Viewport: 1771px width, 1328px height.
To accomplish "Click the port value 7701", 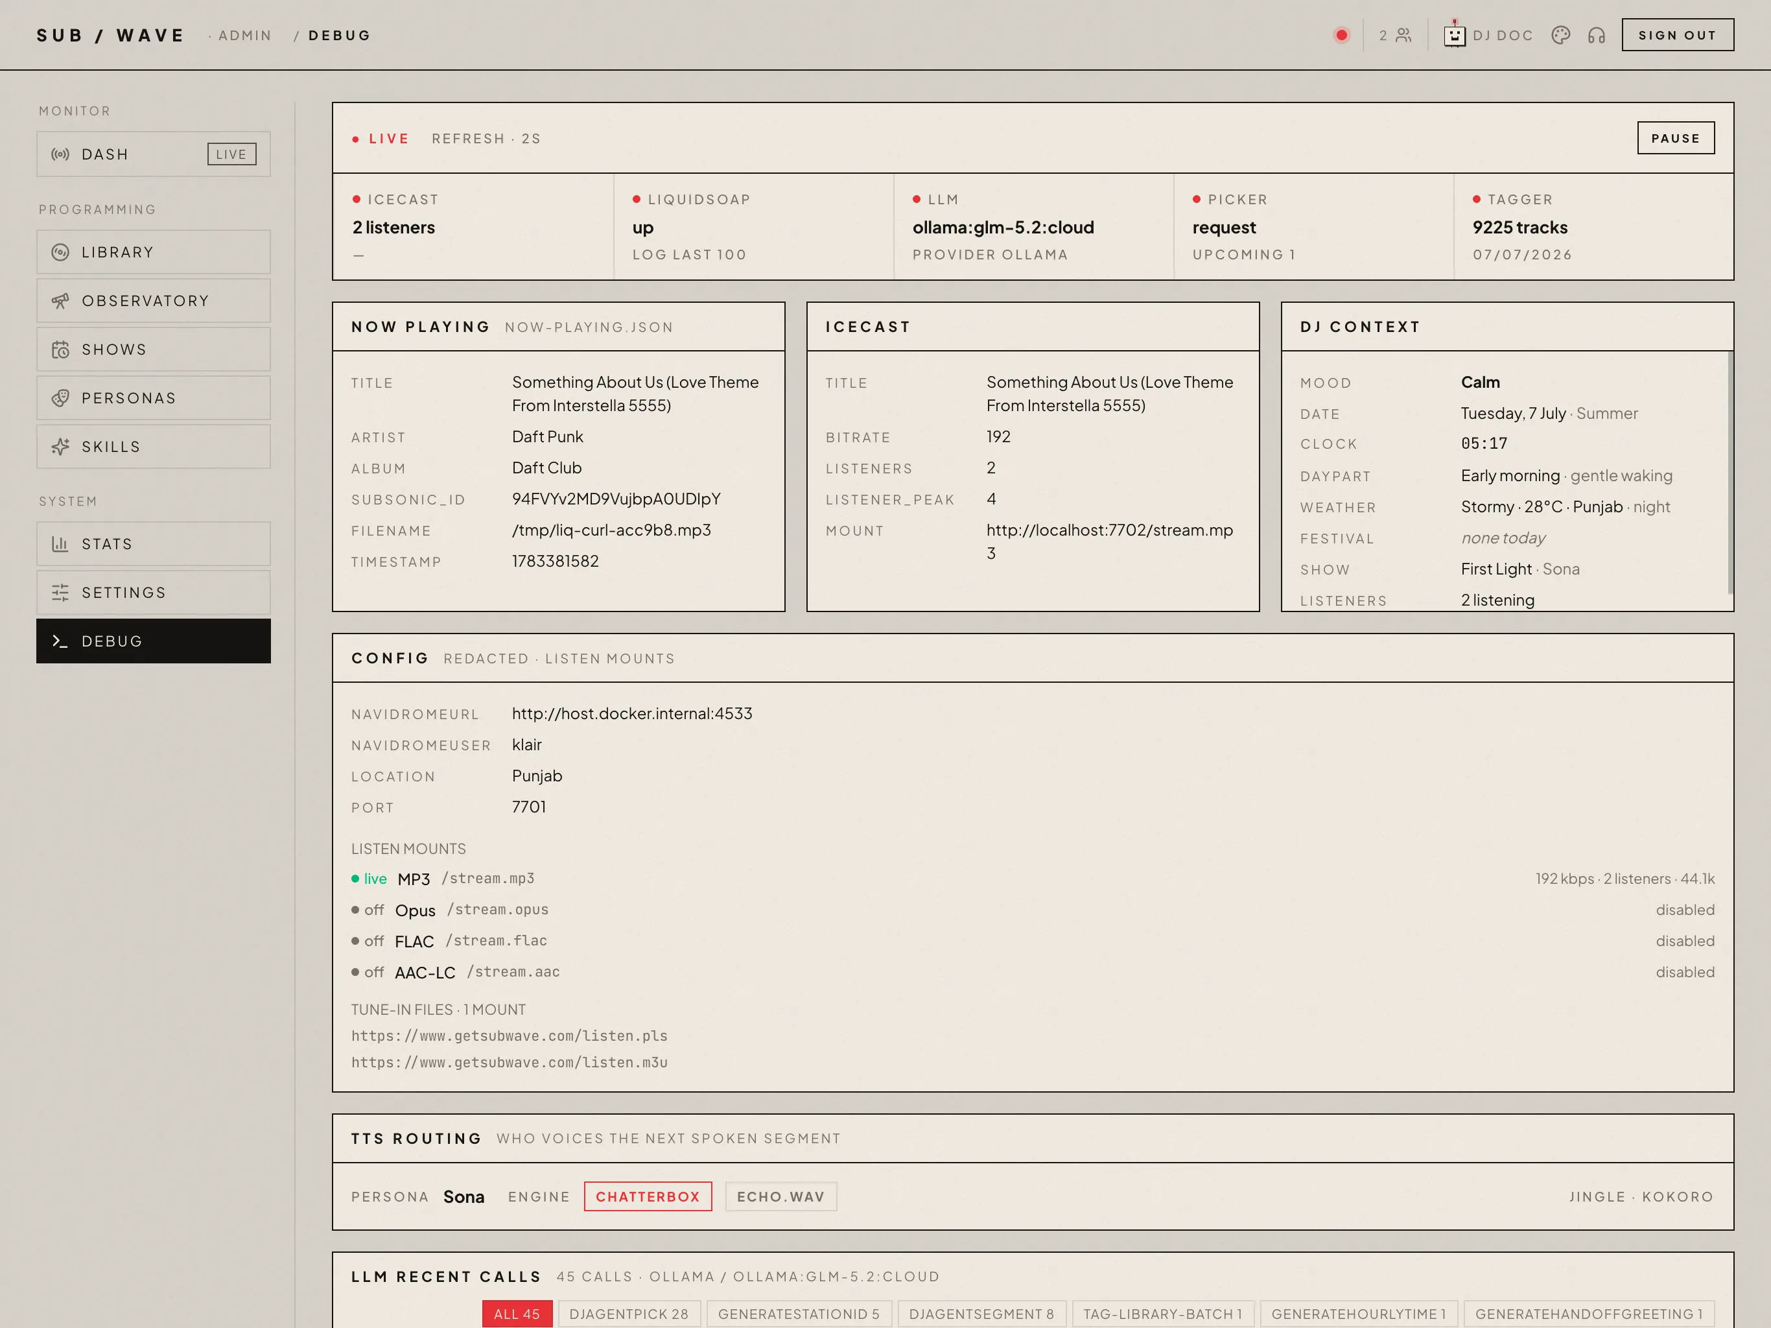I will [529, 807].
